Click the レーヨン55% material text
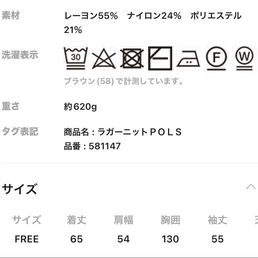The image size is (258, 258). point(91,16)
